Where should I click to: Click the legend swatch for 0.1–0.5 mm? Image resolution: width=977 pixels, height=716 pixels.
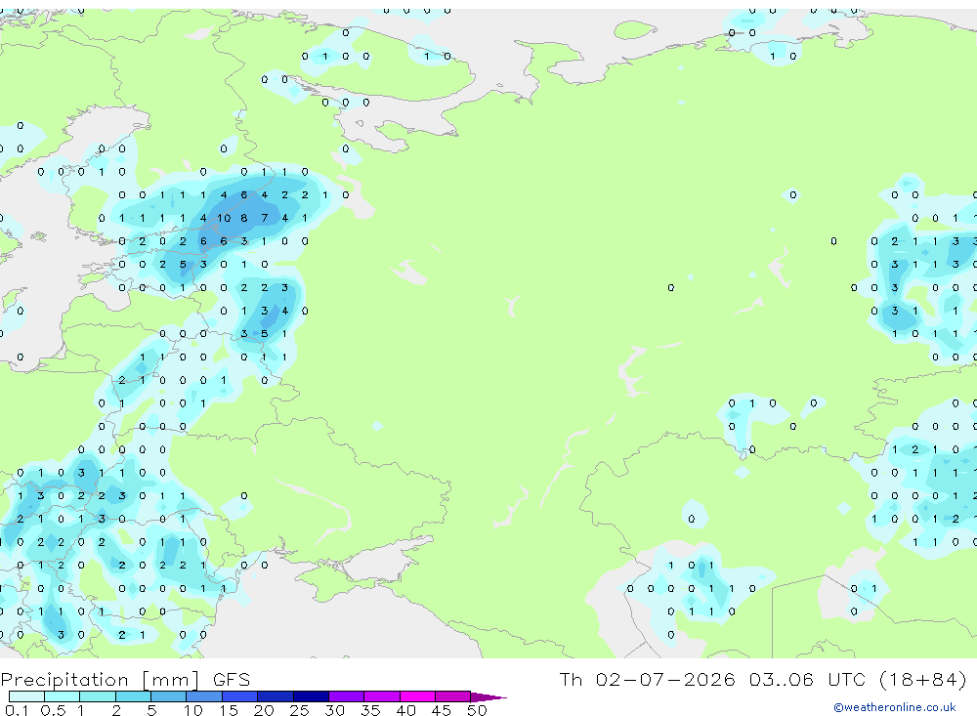[26, 696]
